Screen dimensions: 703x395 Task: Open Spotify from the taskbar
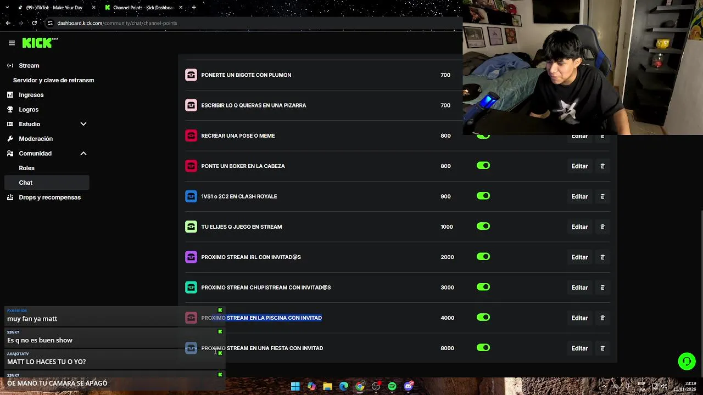tap(392, 386)
